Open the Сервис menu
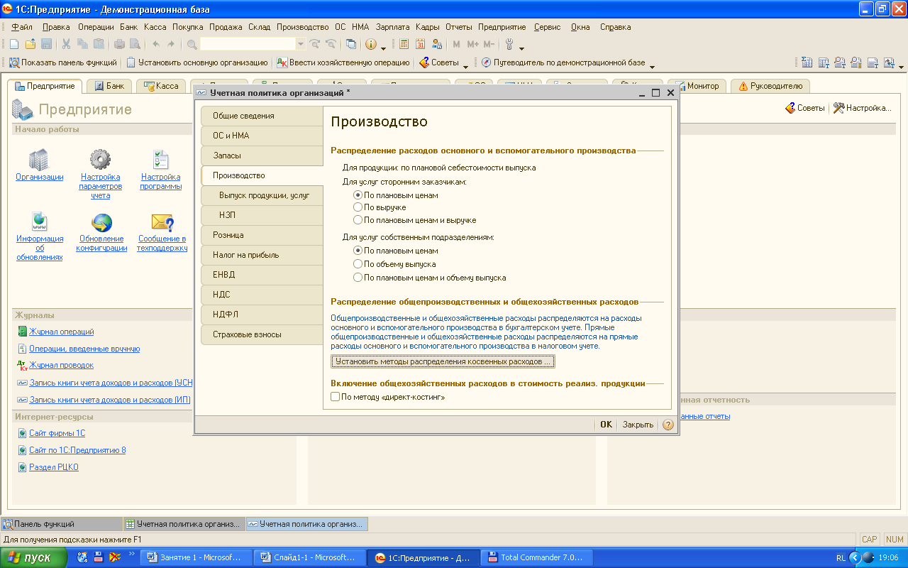 (x=547, y=27)
